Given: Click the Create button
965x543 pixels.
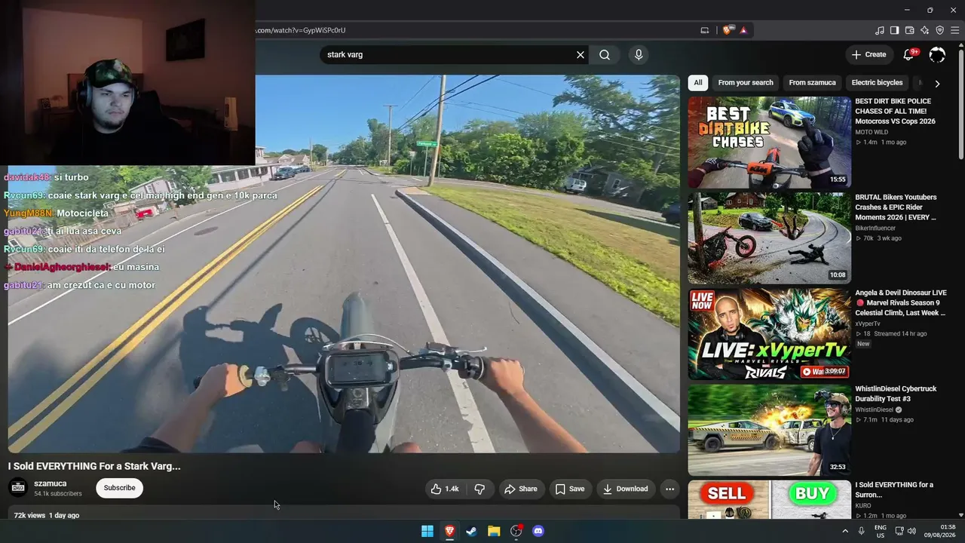Looking at the screenshot, I should pos(868,54).
